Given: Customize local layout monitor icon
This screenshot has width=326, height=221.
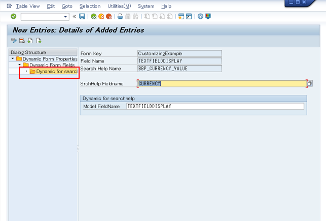Looking at the screenshot, I should point(208,16).
